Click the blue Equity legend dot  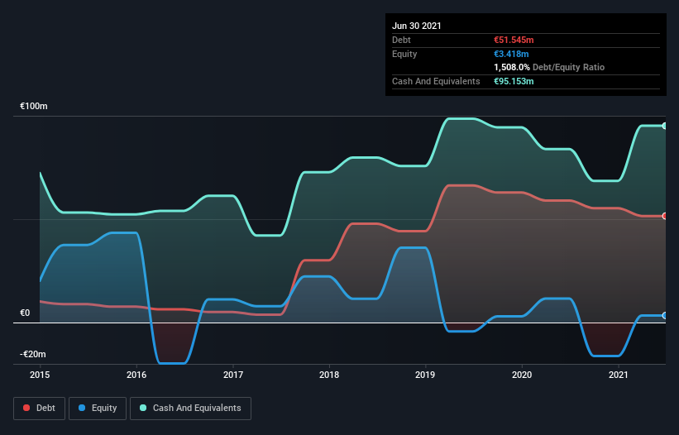click(x=82, y=408)
